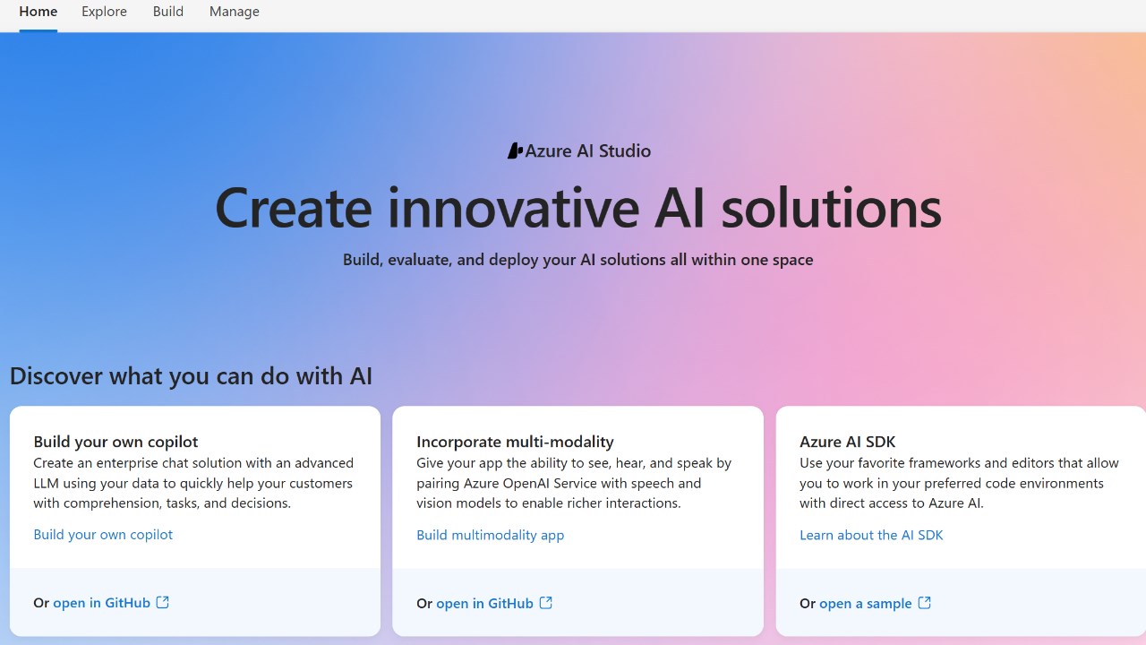This screenshot has width=1146, height=645.
Task: Click the 'Incorporate multi-modality' card heading
Action: pyautogui.click(x=515, y=442)
